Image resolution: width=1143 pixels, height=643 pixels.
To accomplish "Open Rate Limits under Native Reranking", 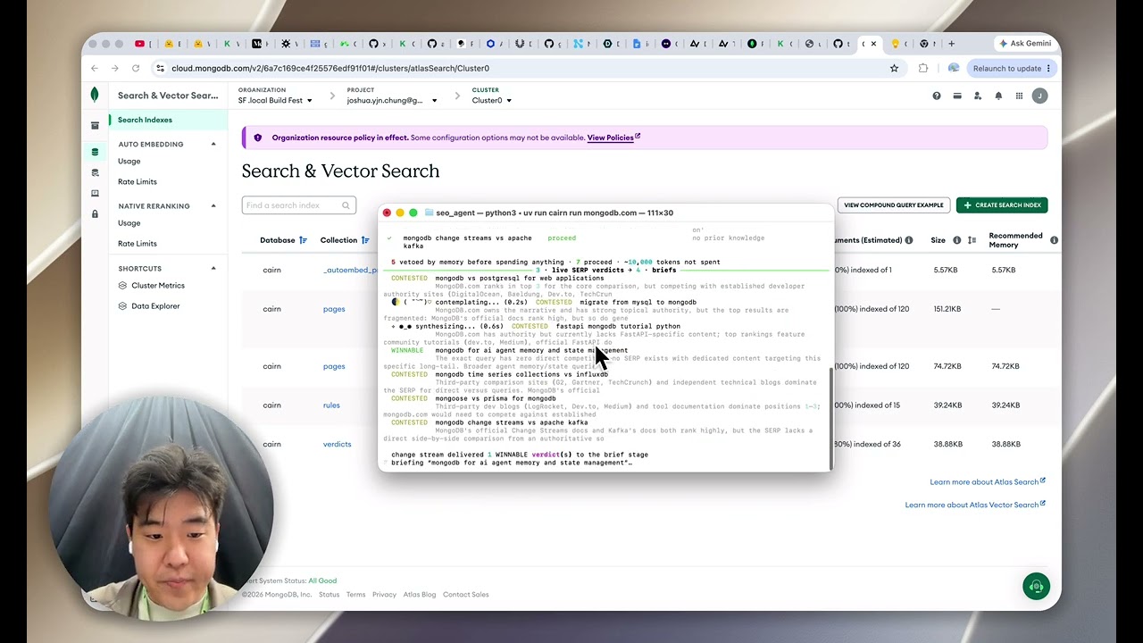I will click(138, 244).
